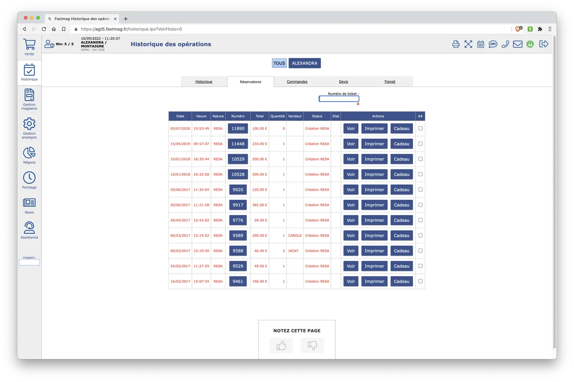
Task: Select the ALEXANDRA filter button
Action: [305, 63]
